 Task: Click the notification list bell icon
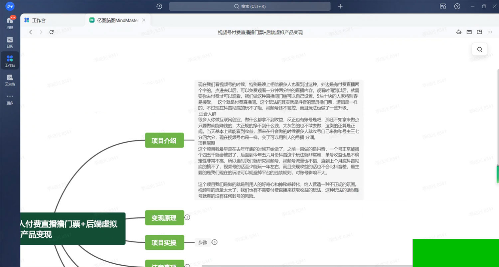(443, 6)
